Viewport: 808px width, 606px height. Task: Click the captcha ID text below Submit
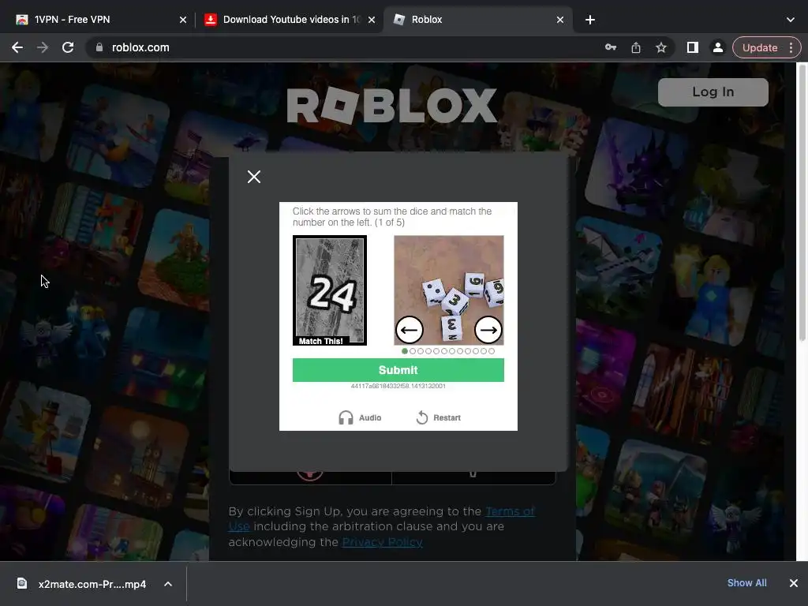point(398,386)
